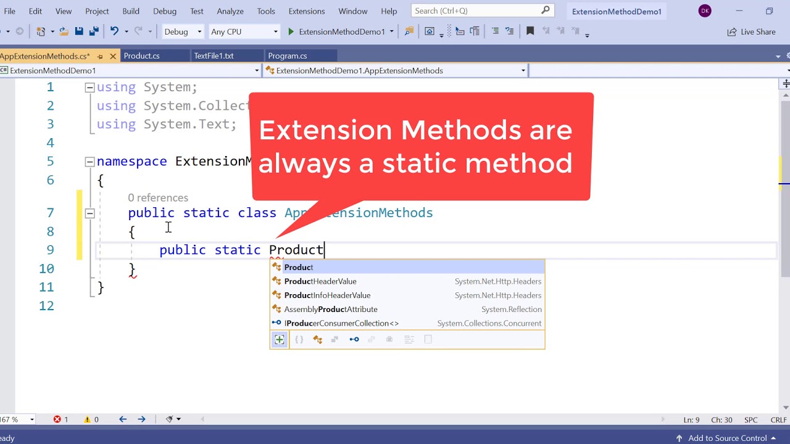Toggle the interfaces filter in the IntelliSense popup

(x=354, y=339)
